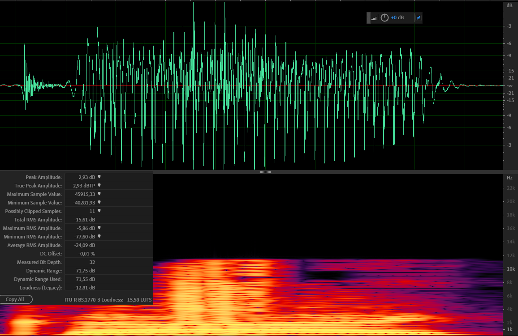Image resolution: width=518 pixels, height=336 pixels.
Task: Click the 10k mark on frequency ruler
Action: pyautogui.click(x=510, y=269)
